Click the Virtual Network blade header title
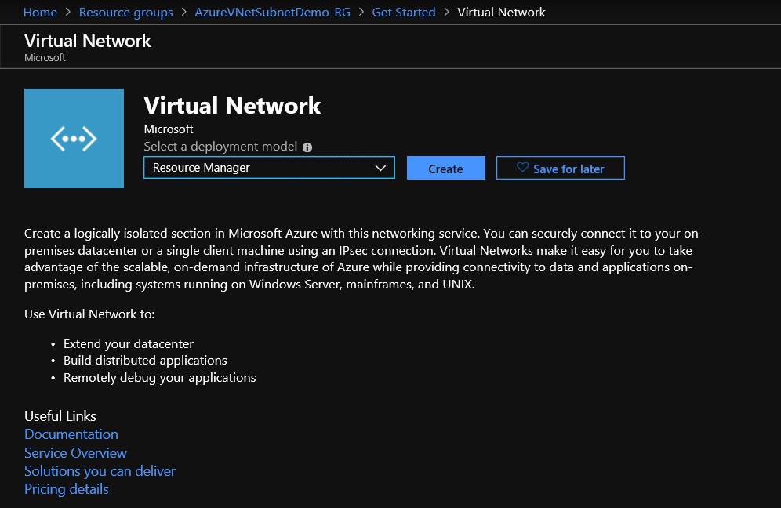 [x=88, y=41]
